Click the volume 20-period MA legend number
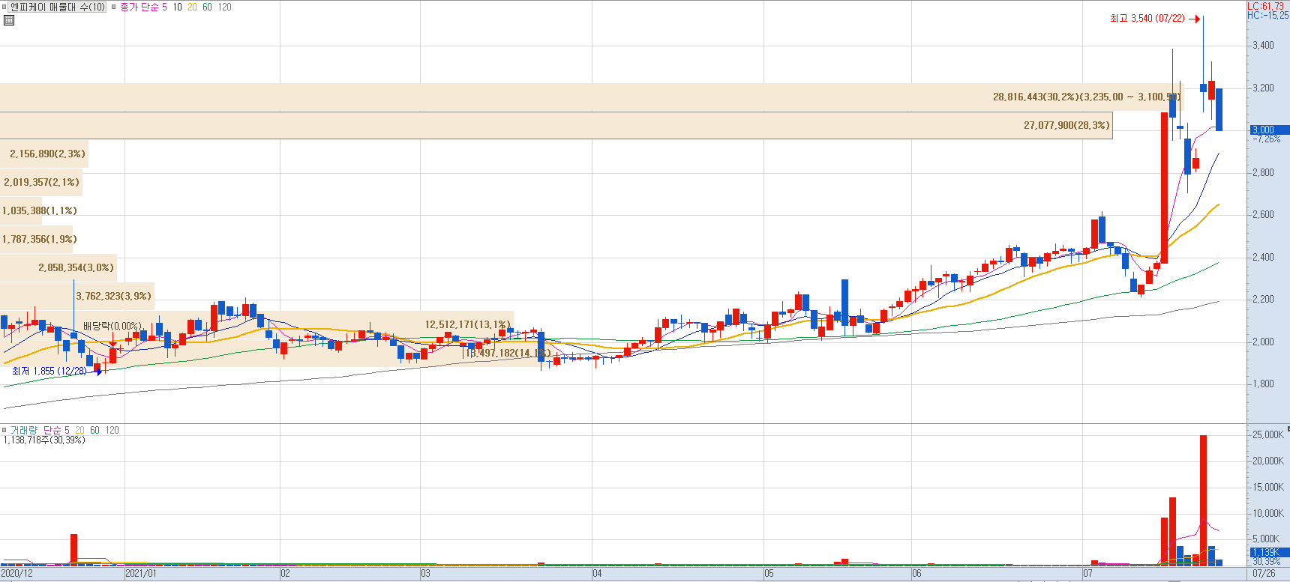 [x=79, y=430]
